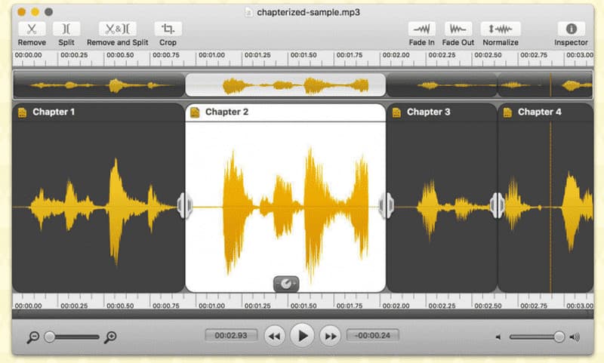Zoom out with the minus magnifier icon
The height and width of the screenshot is (363, 604).
point(32,337)
